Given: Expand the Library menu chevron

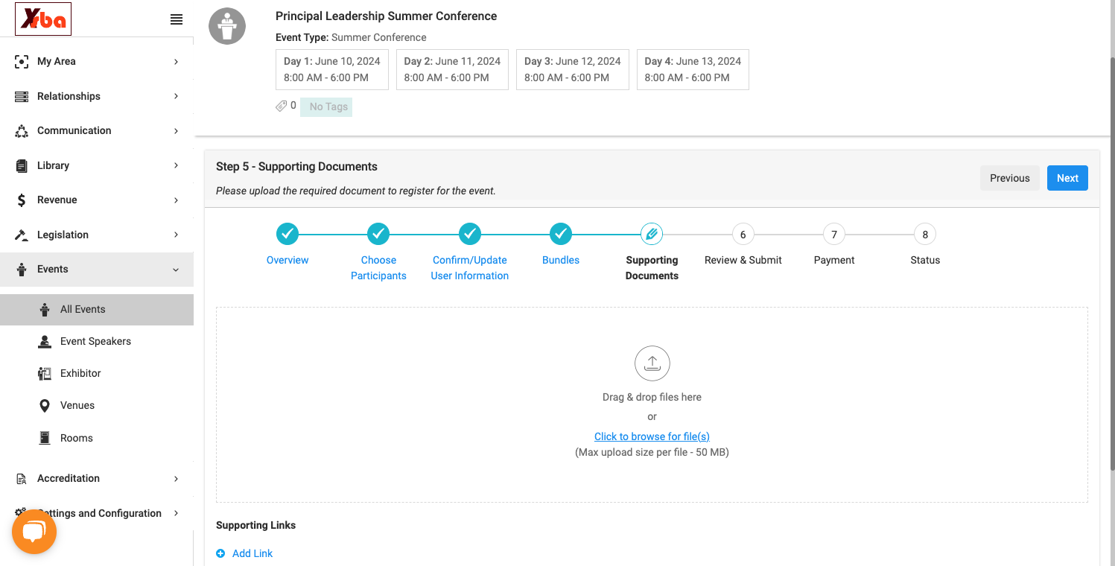Looking at the screenshot, I should tap(177, 165).
